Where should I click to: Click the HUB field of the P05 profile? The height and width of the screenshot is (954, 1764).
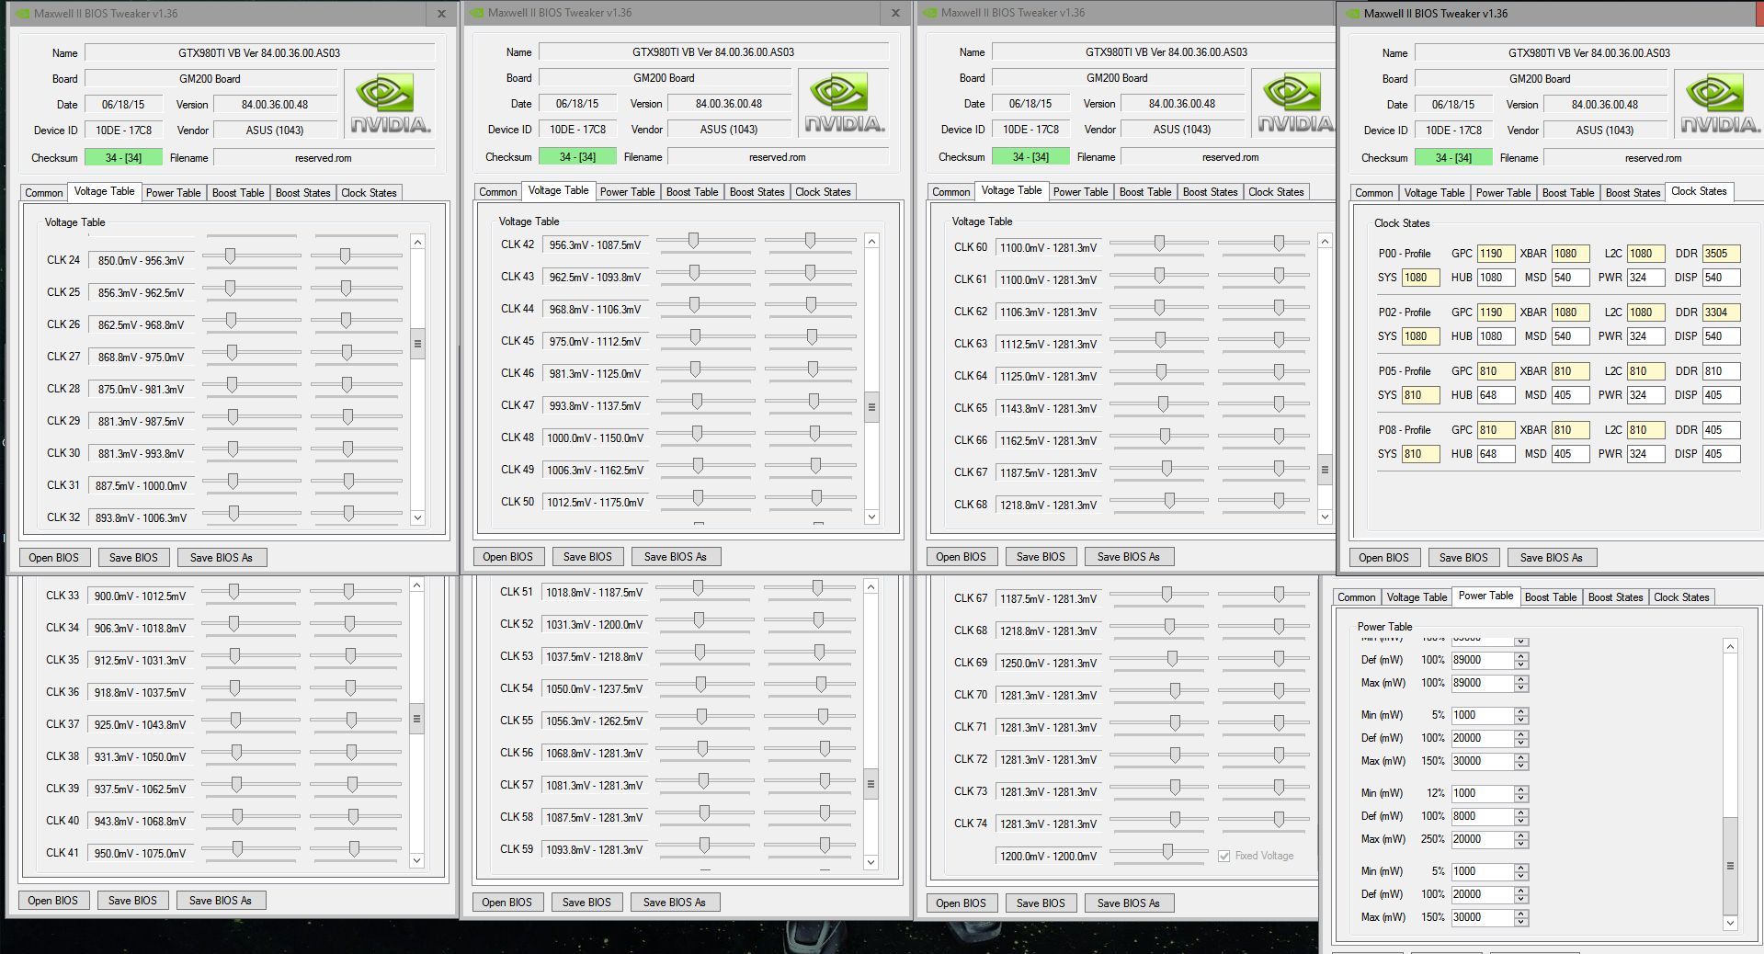(x=1496, y=395)
